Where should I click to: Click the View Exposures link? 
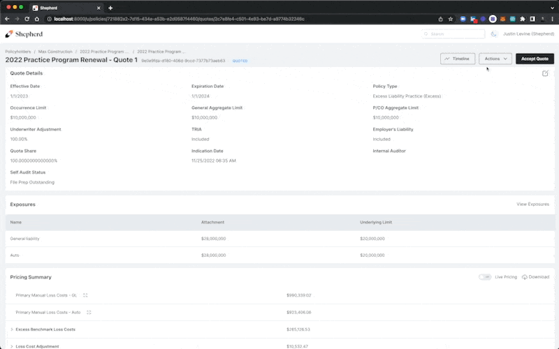pyautogui.click(x=532, y=205)
